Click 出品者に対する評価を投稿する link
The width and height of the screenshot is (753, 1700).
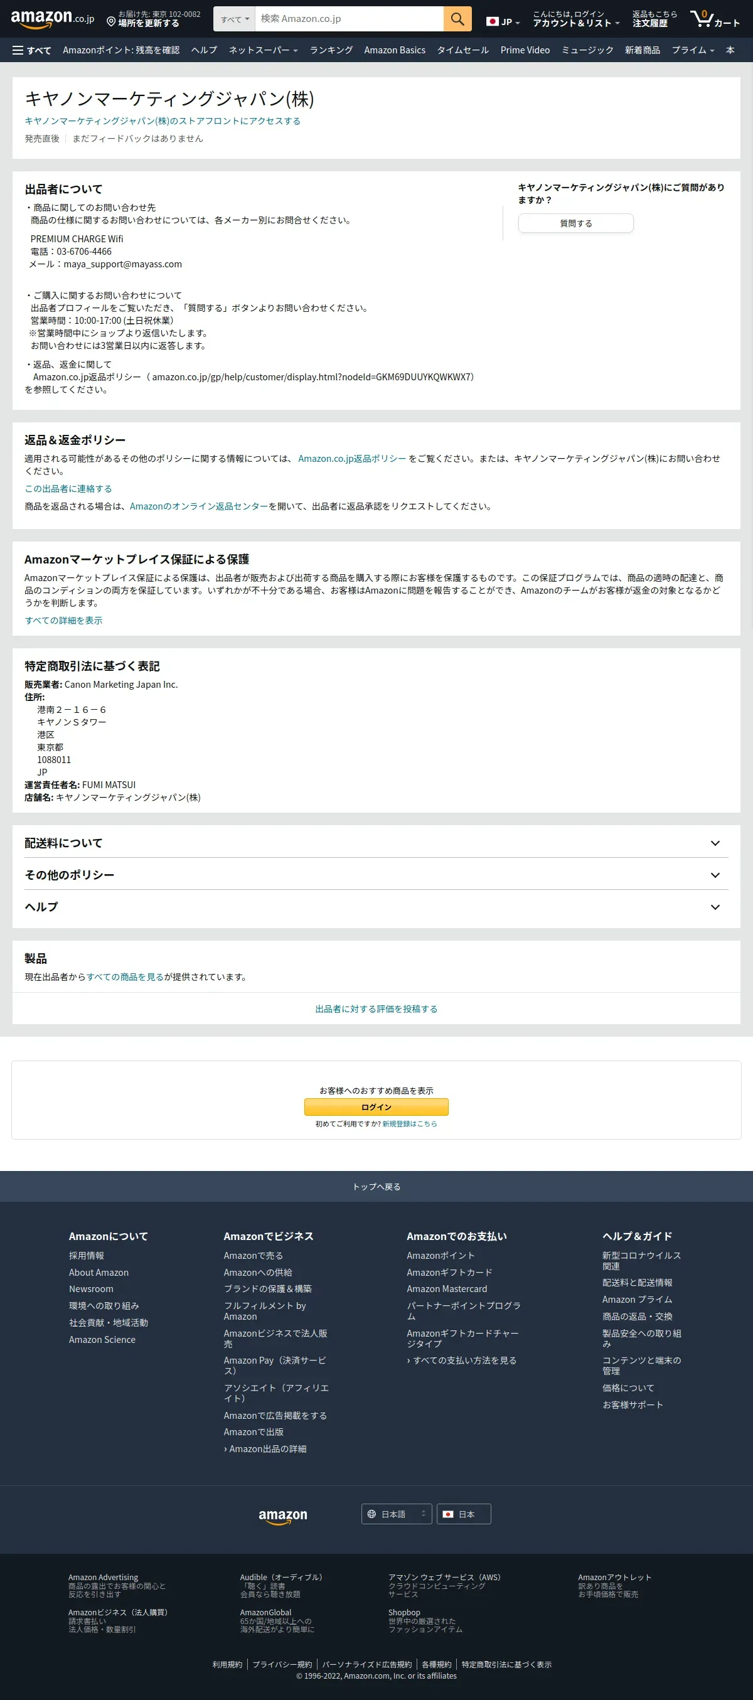376,1008
